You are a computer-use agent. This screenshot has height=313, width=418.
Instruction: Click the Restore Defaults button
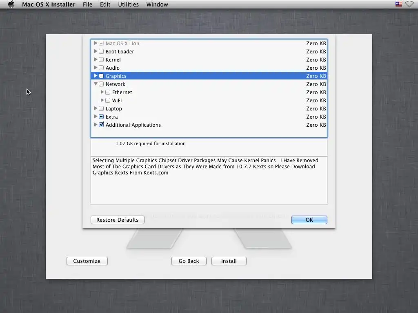point(117,220)
